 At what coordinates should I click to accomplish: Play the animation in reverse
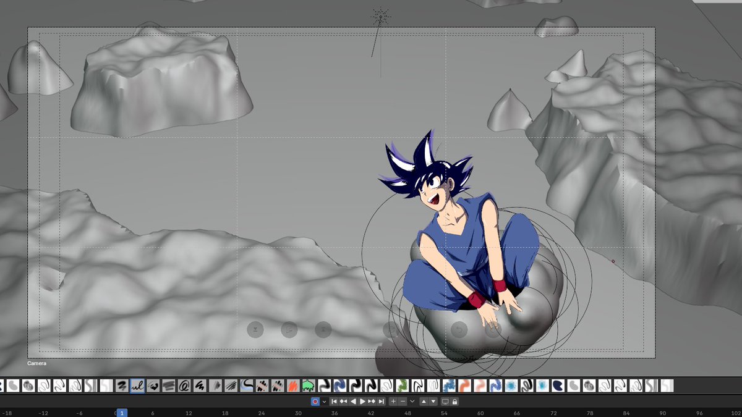[353, 402]
